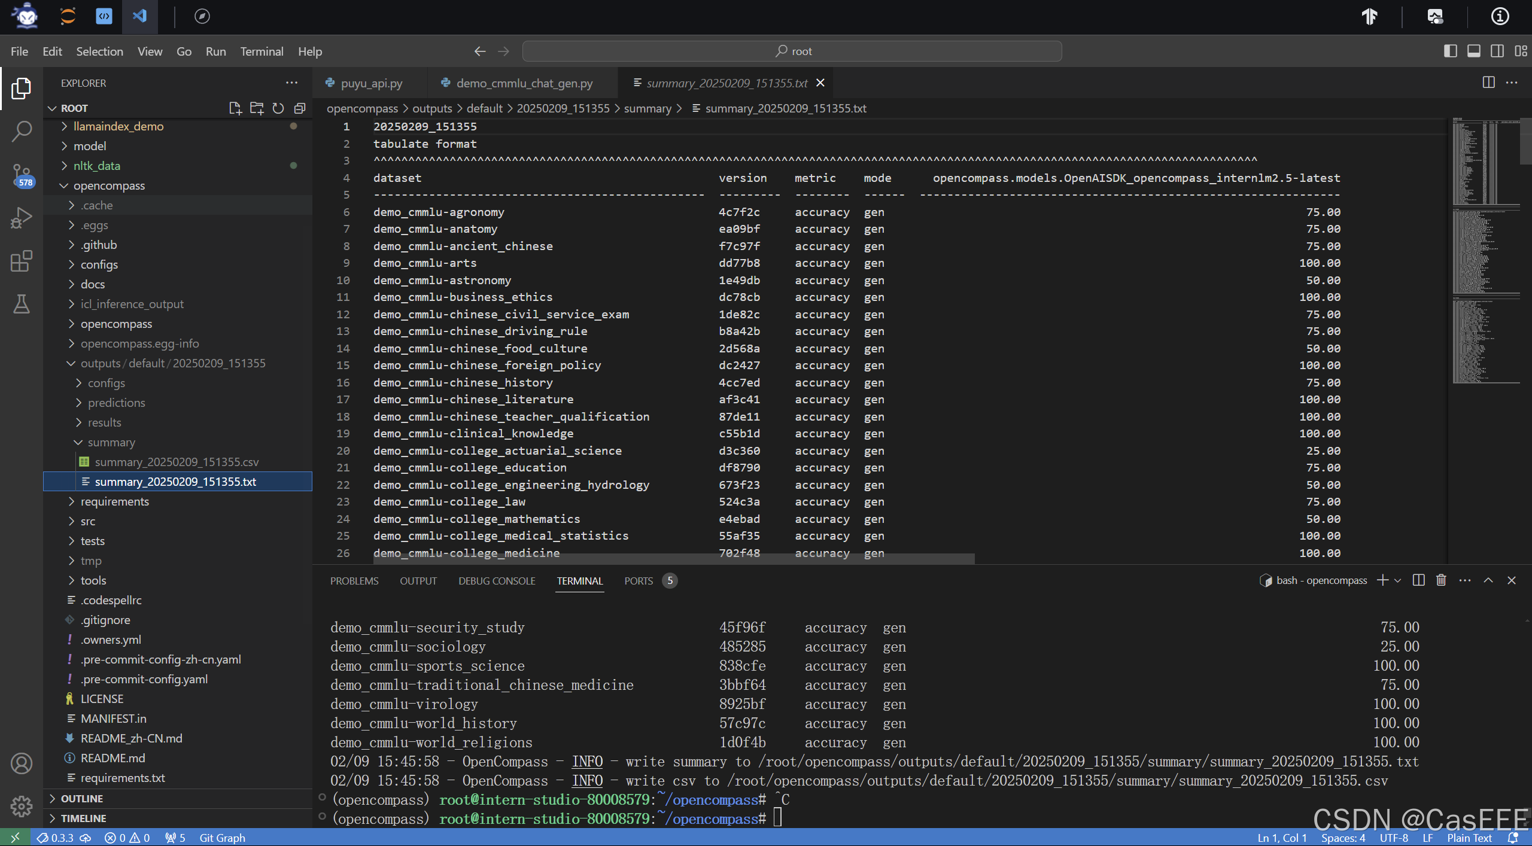Image resolution: width=1532 pixels, height=846 pixels.
Task: Refresh the Explorer file tree
Action: coord(278,108)
